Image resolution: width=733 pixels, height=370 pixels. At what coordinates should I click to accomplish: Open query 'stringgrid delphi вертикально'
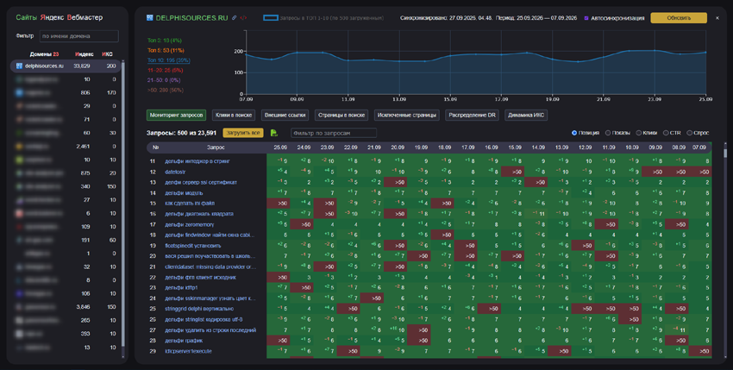(x=199, y=309)
